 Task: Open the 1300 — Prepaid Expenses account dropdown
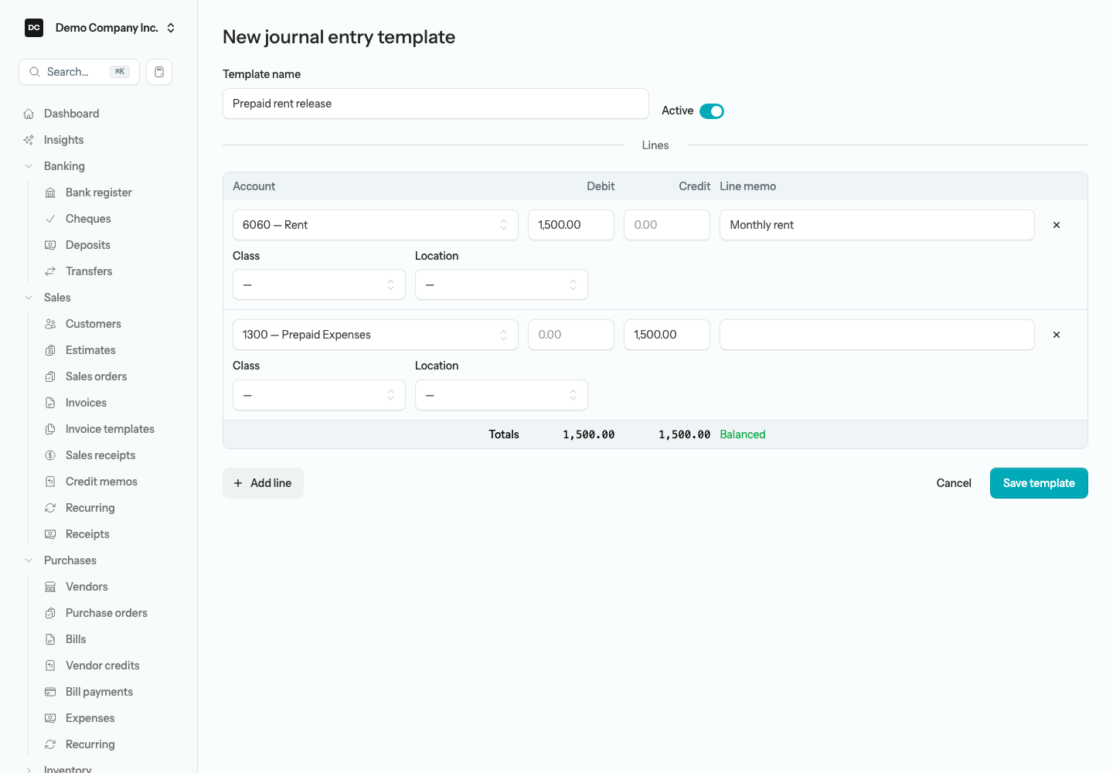pos(375,335)
